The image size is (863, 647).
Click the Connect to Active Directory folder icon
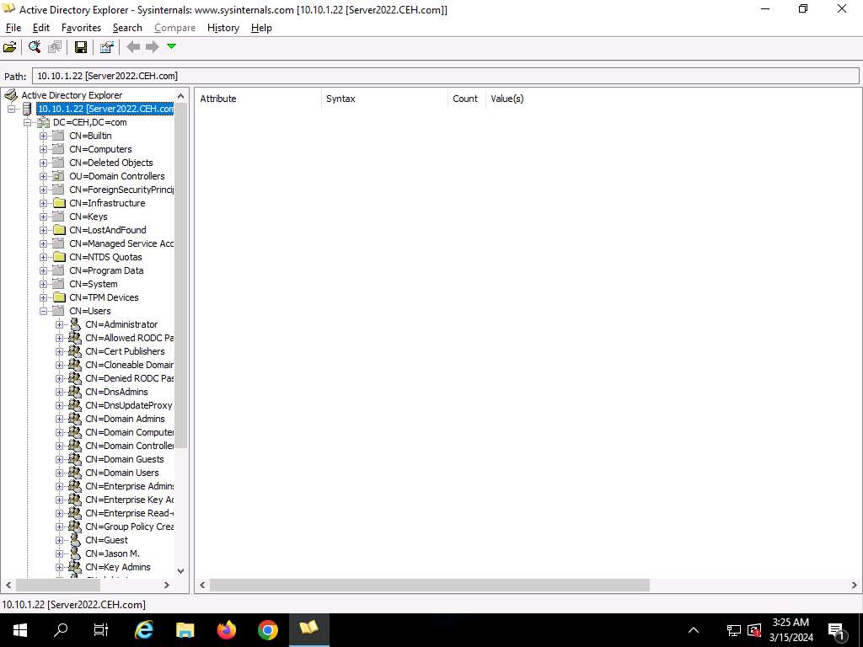[10, 47]
